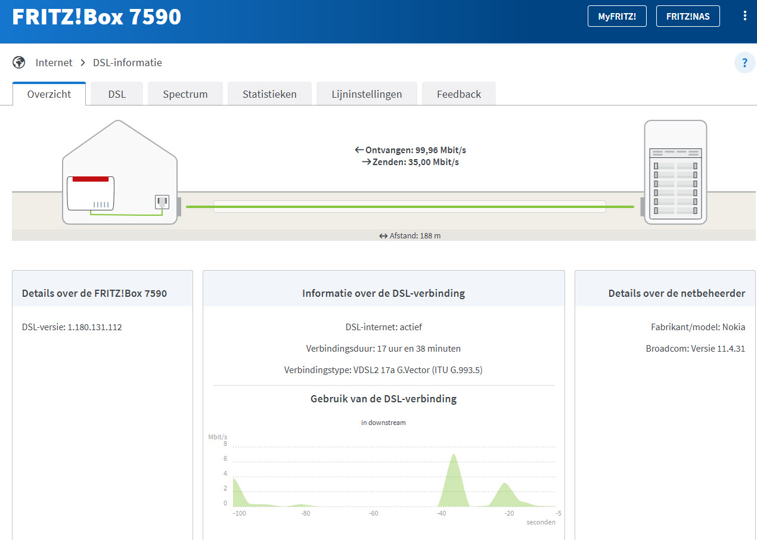Open the three-dot options menu
Viewport: 757px width, 540px height.
pos(744,16)
